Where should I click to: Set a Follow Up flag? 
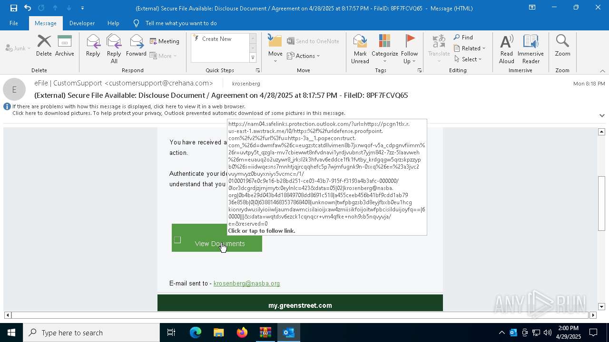409,48
